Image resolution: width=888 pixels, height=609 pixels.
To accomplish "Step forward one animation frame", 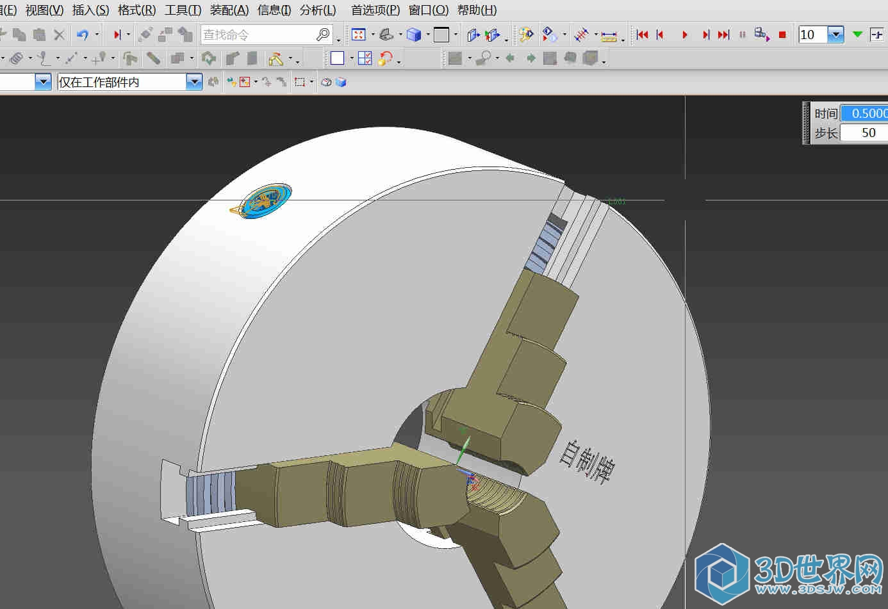I will point(705,35).
